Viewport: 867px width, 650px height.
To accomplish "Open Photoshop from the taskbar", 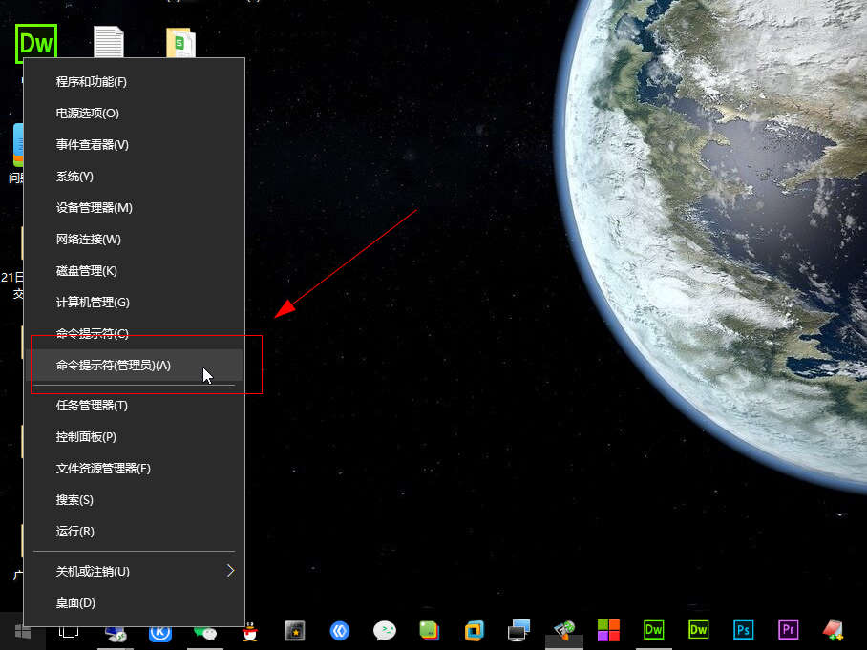I will pyautogui.click(x=743, y=630).
